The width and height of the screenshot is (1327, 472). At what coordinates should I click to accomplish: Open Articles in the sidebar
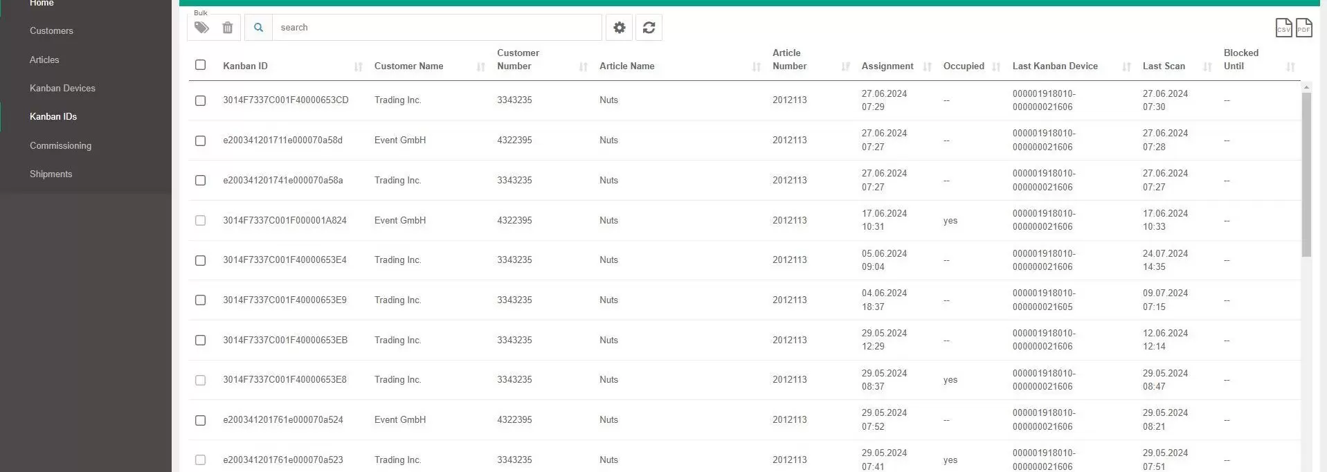point(44,60)
